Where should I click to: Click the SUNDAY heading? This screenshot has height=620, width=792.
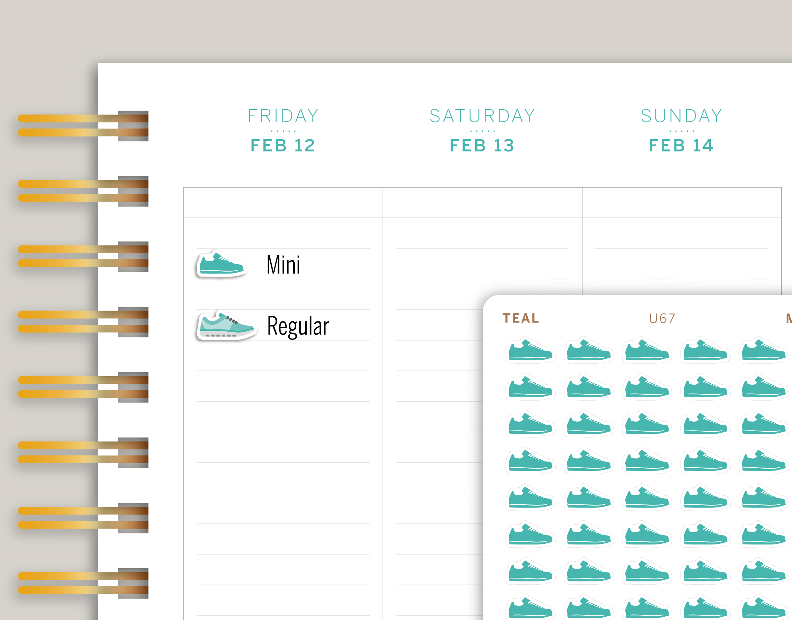click(x=681, y=116)
